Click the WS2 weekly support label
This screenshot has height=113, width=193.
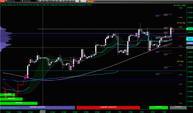(157, 74)
